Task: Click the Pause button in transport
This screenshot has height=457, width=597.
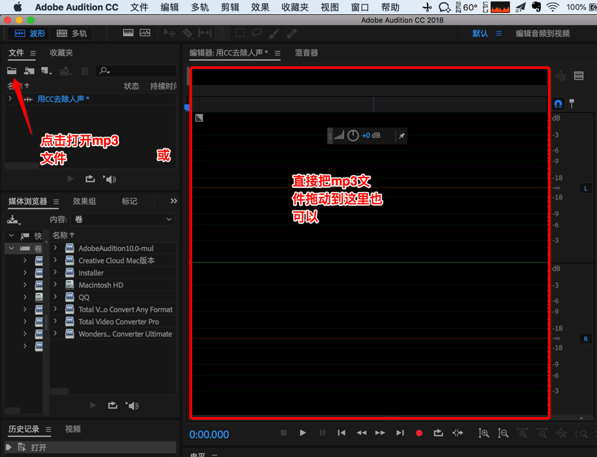Action: coord(323,433)
